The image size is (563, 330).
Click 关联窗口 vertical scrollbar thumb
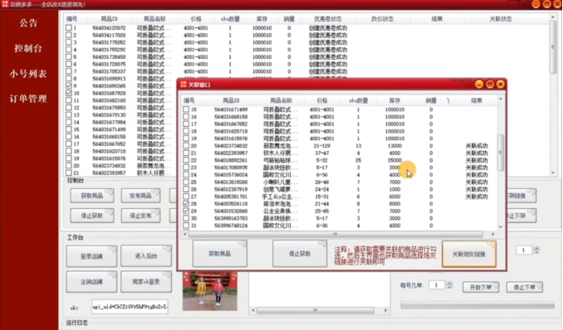coord(500,153)
